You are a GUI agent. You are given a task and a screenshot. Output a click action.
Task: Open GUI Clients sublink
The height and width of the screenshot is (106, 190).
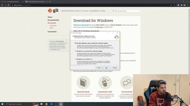coord(53,26)
